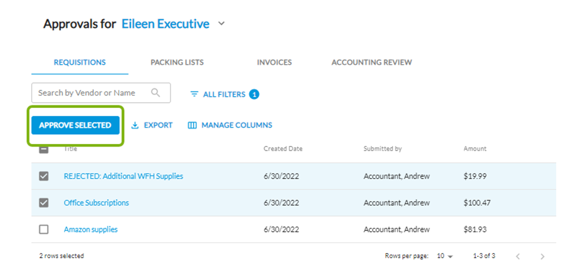The image size is (576, 271).
Task: Click Accountant, Andrew in the Amazon supplies row
Action: [x=397, y=230]
